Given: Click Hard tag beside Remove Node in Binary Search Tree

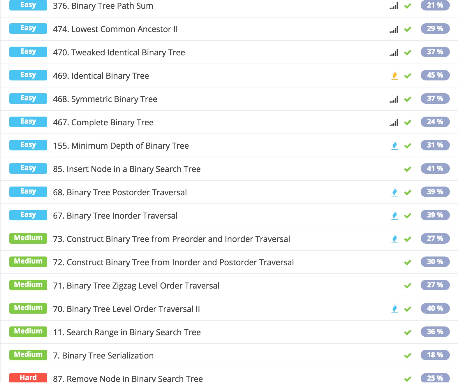Looking at the screenshot, I should pyautogui.click(x=28, y=378).
